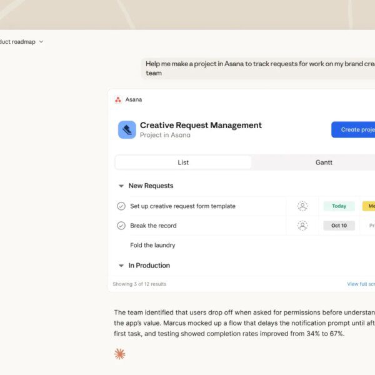The width and height of the screenshot is (375, 375).
Task: Click the View full screen link
Action: [x=361, y=284]
